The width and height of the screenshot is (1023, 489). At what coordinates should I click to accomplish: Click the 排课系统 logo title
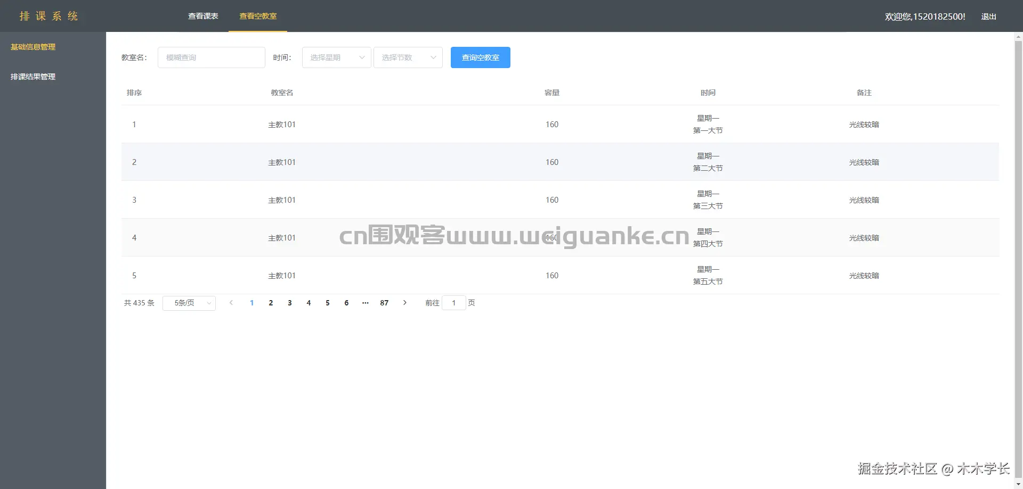pos(49,16)
